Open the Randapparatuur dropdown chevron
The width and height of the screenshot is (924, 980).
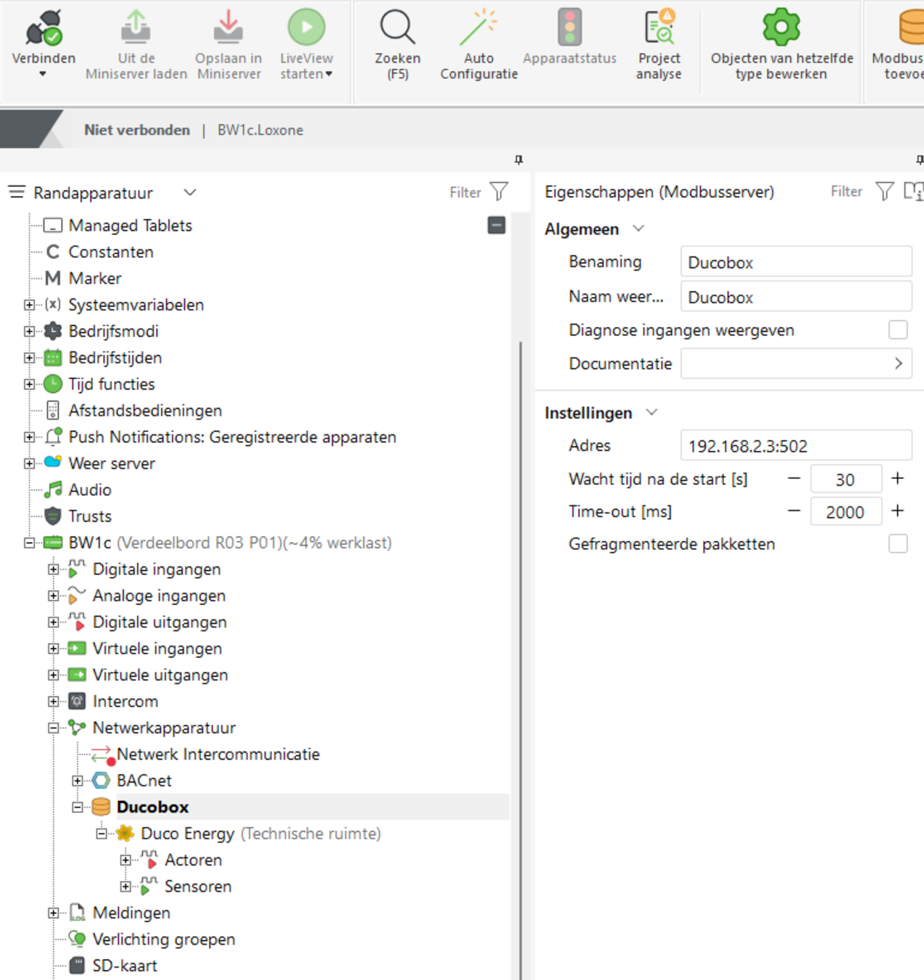tap(190, 193)
